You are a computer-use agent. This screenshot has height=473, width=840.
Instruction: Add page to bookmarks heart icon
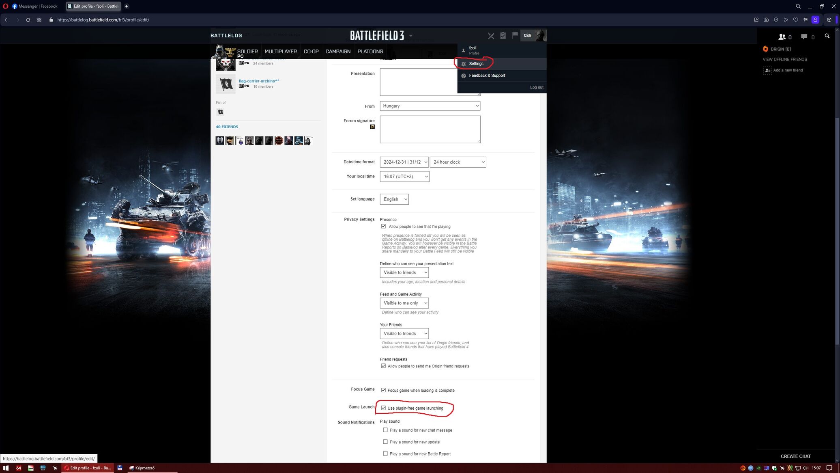[x=795, y=20]
